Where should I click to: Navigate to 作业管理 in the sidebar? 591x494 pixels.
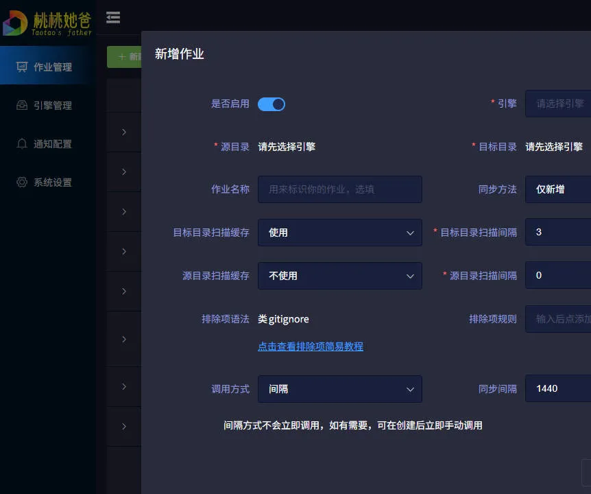tap(48, 65)
